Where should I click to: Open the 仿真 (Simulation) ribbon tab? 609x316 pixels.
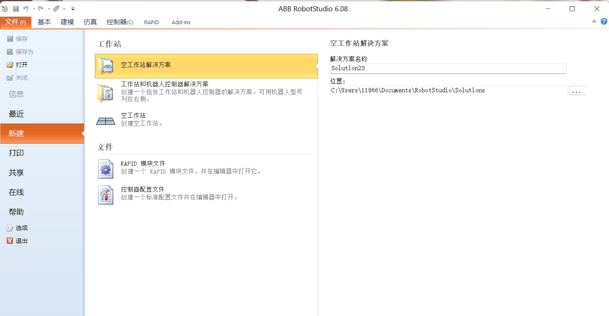[90, 22]
